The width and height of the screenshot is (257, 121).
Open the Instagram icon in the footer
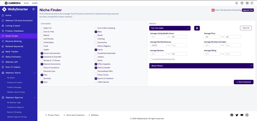[x=247, y=115]
